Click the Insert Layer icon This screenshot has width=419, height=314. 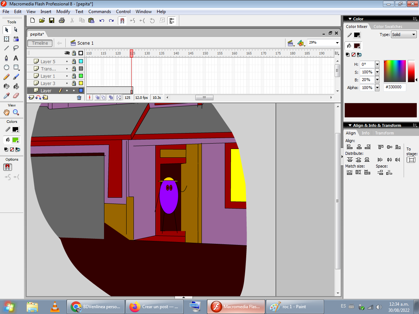[31, 97]
